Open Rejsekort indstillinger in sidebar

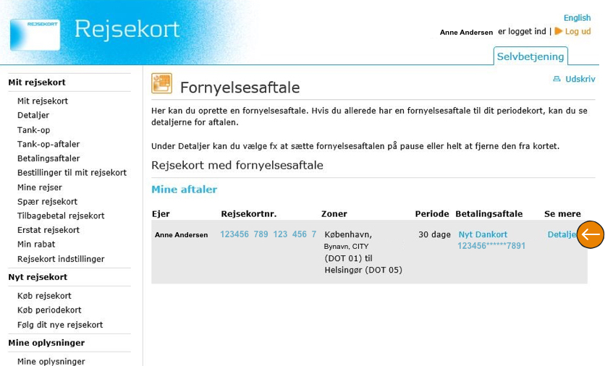[61, 259]
